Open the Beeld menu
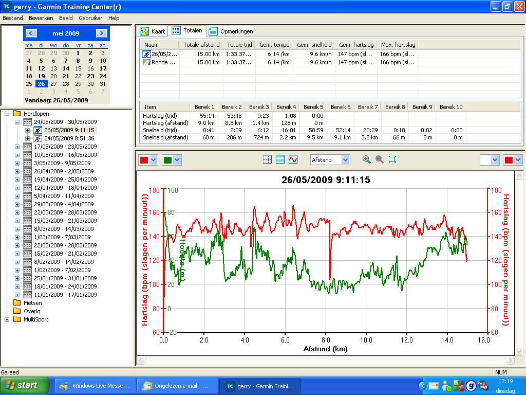This screenshot has width=526, height=395. pyautogui.click(x=66, y=18)
